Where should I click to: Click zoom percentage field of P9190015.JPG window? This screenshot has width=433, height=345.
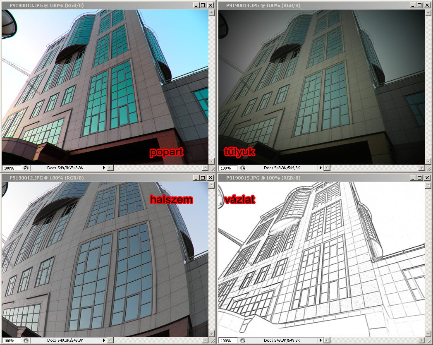(x=228, y=340)
